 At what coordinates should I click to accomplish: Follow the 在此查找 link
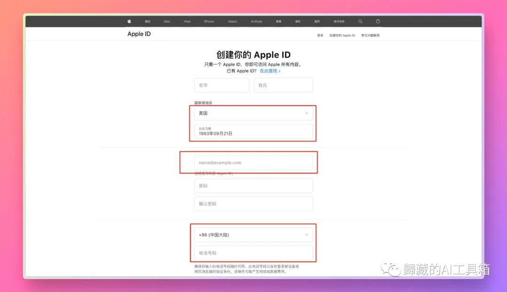pyautogui.click(x=270, y=71)
